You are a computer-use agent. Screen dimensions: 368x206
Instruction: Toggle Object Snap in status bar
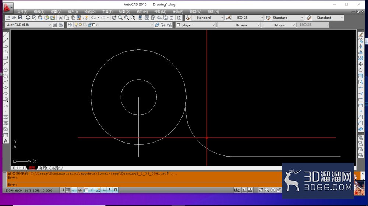[86, 190]
